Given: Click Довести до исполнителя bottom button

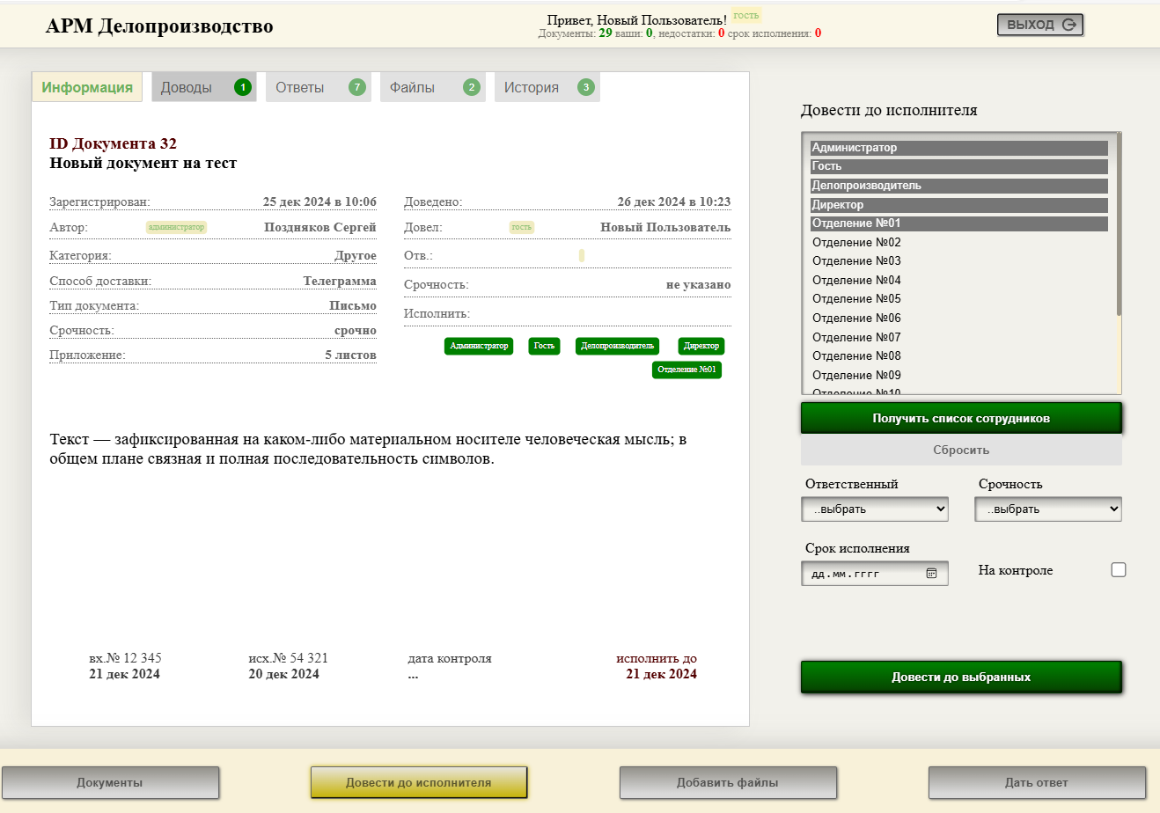Looking at the screenshot, I should point(419,782).
